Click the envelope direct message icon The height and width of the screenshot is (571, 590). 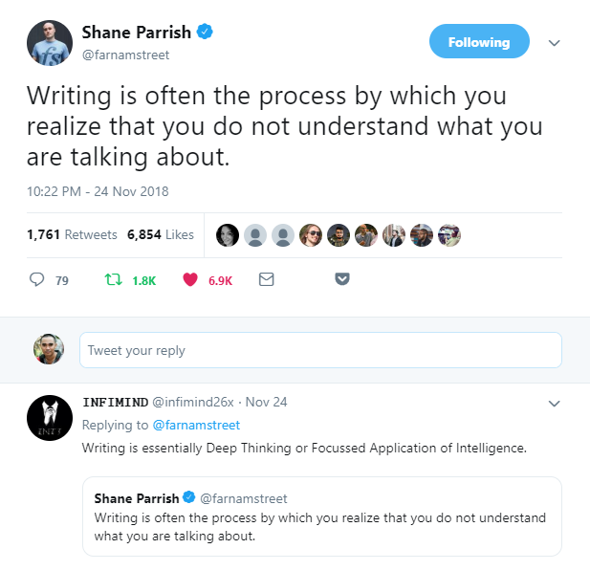(267, 280)
